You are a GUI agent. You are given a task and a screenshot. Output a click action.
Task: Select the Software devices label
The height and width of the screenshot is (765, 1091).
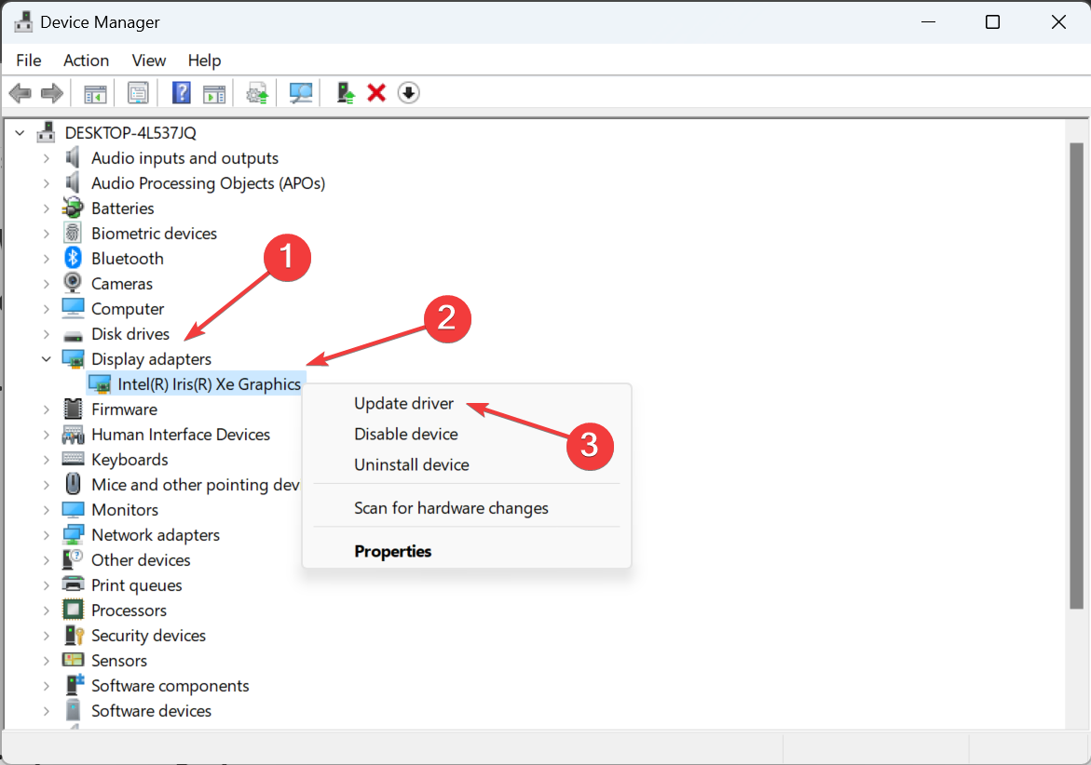[151, 710]
